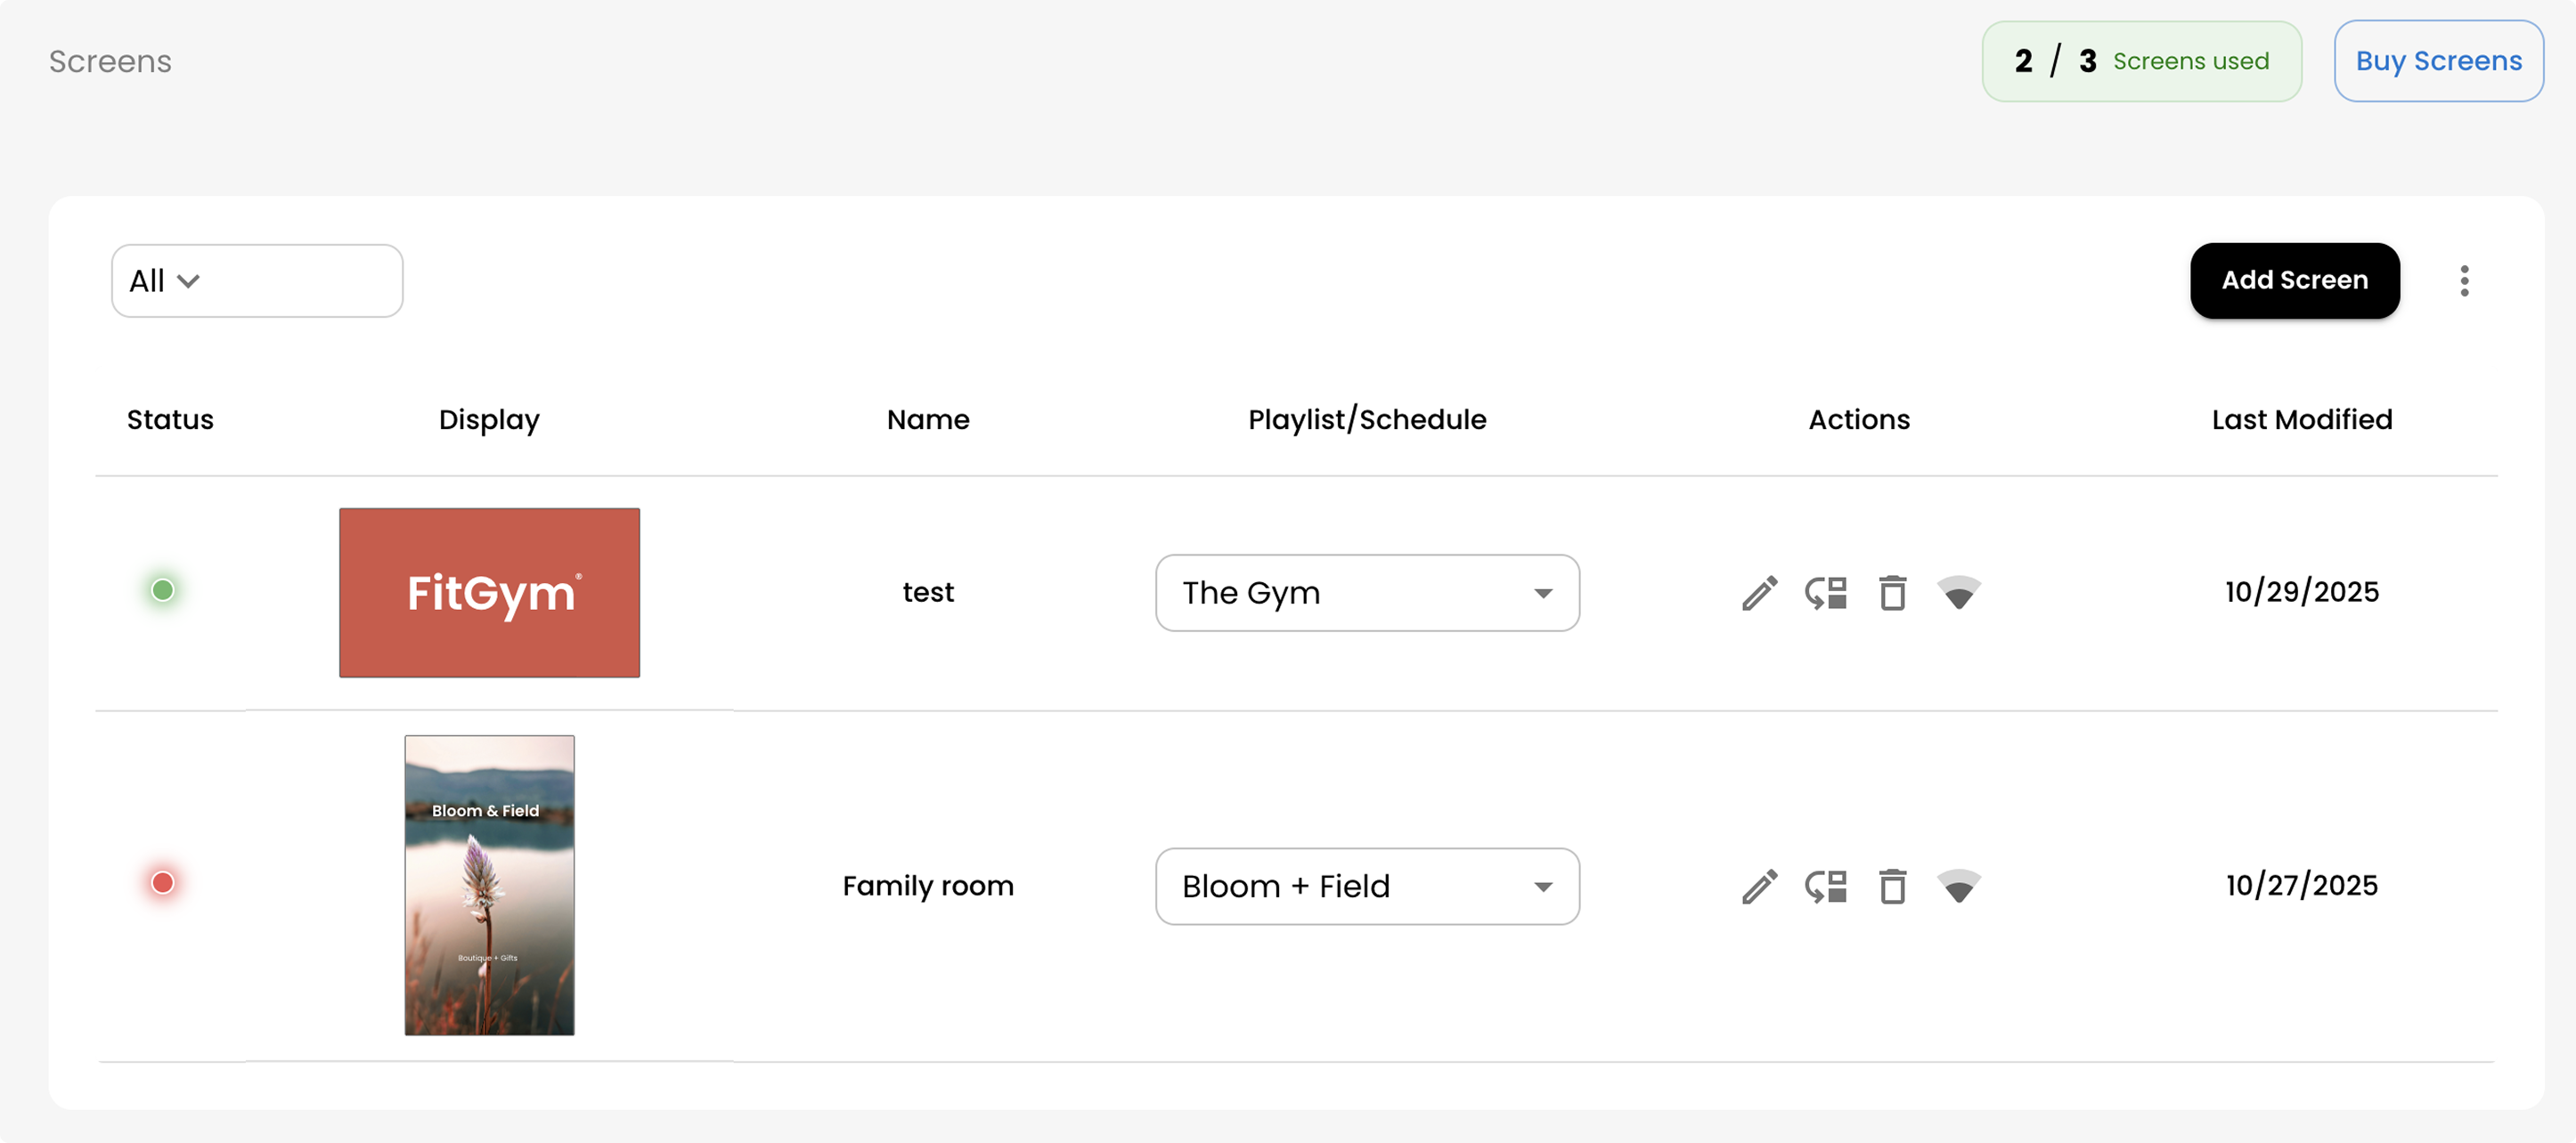This screenshot has height=1143, width=2576.
Task: Open the All filter dropdown
Action: pos(257,280)
